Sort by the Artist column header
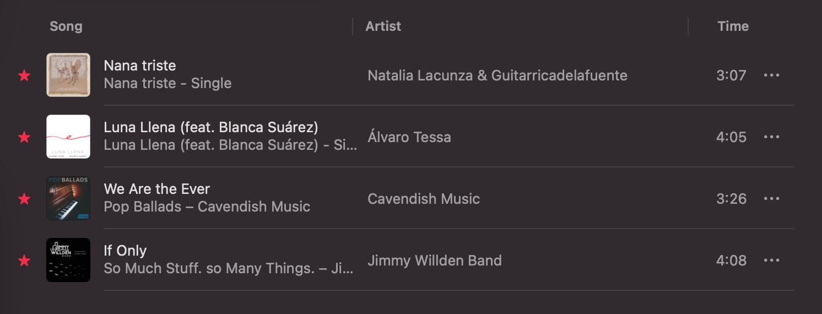 click(383, 26)
